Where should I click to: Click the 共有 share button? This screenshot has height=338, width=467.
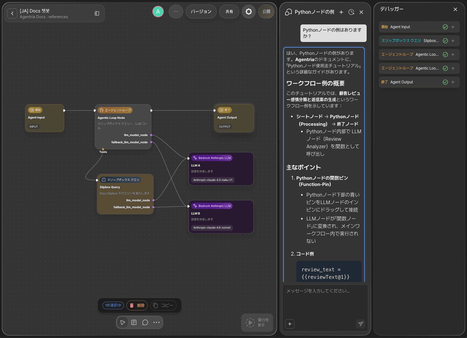click(229, 12)
